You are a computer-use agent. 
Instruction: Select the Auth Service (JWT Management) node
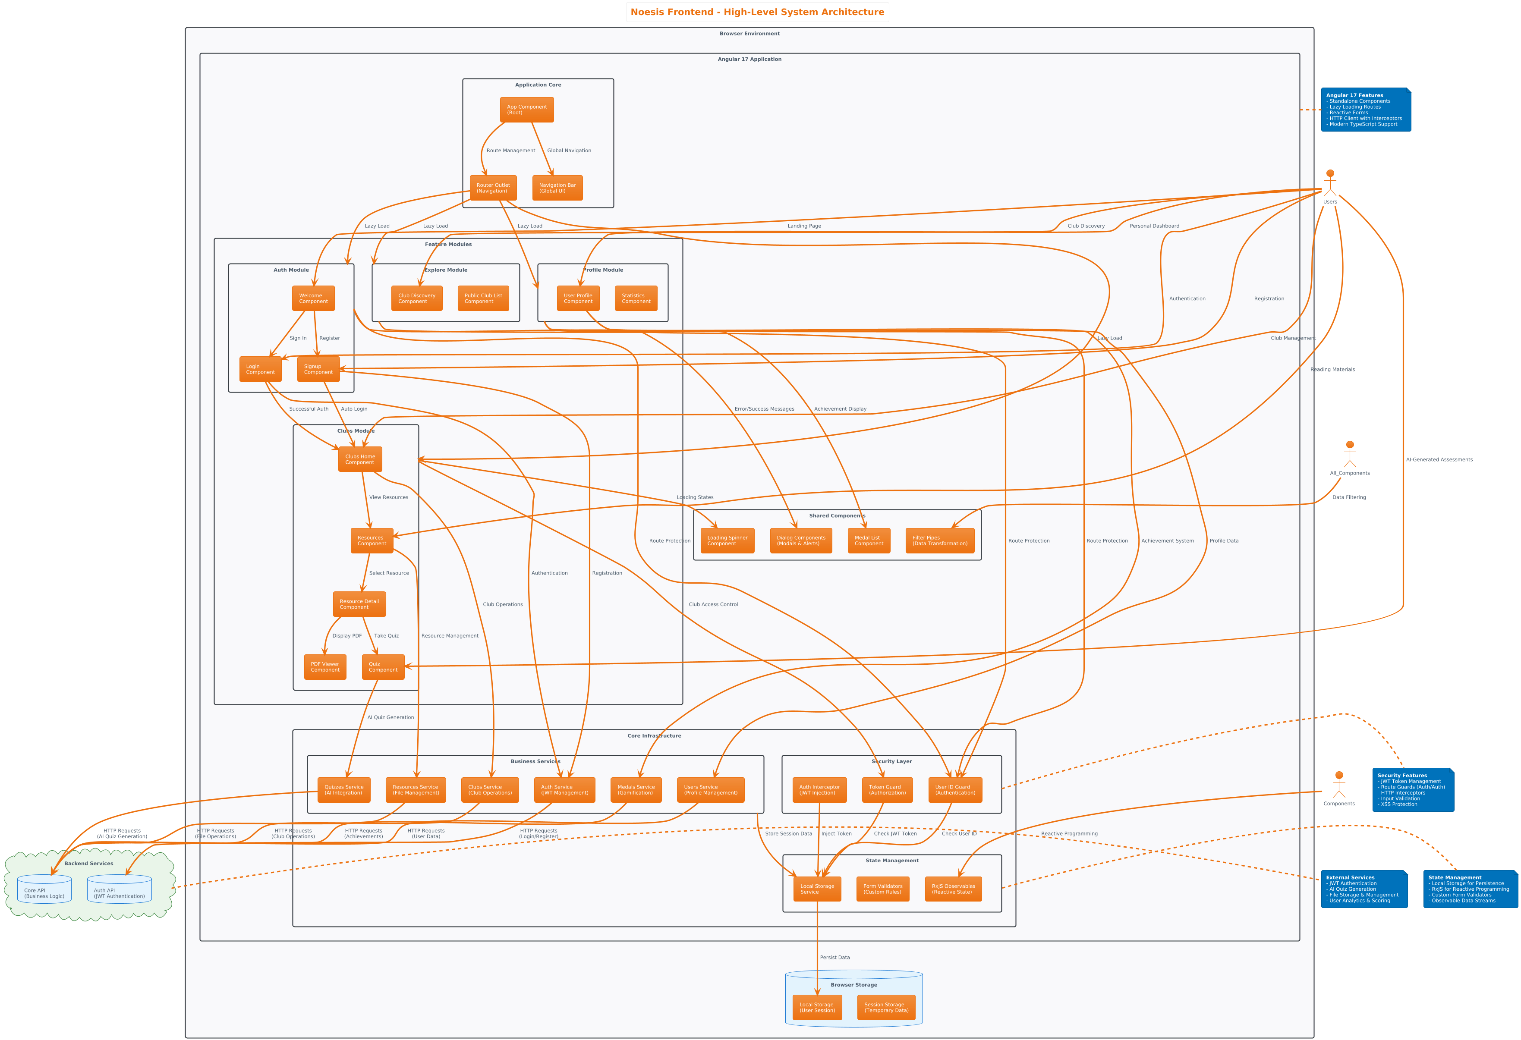565,789
